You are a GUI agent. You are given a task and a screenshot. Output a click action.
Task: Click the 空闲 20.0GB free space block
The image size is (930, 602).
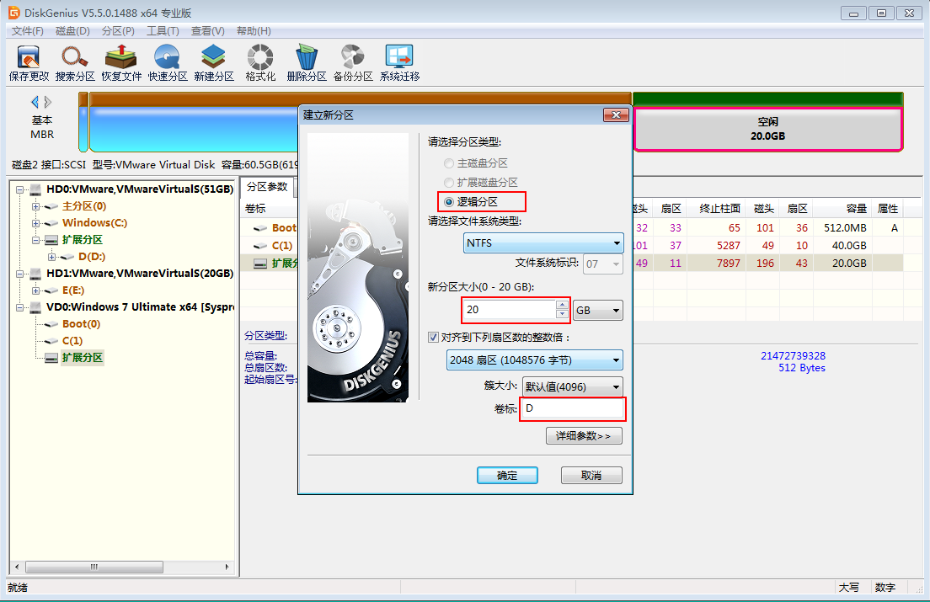(x=767, y=129)
